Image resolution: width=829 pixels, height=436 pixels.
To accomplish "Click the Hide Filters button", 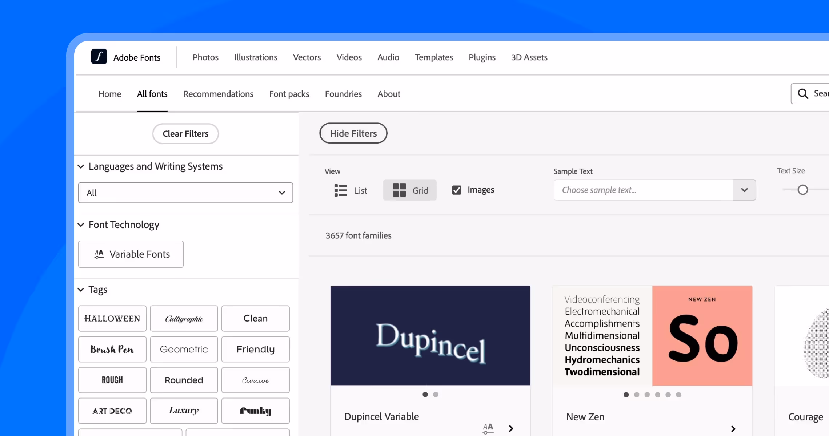I will [353, 133].
